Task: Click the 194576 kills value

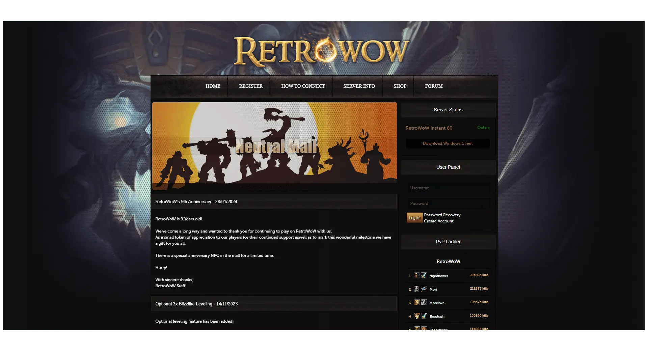Action: point(479,302)
